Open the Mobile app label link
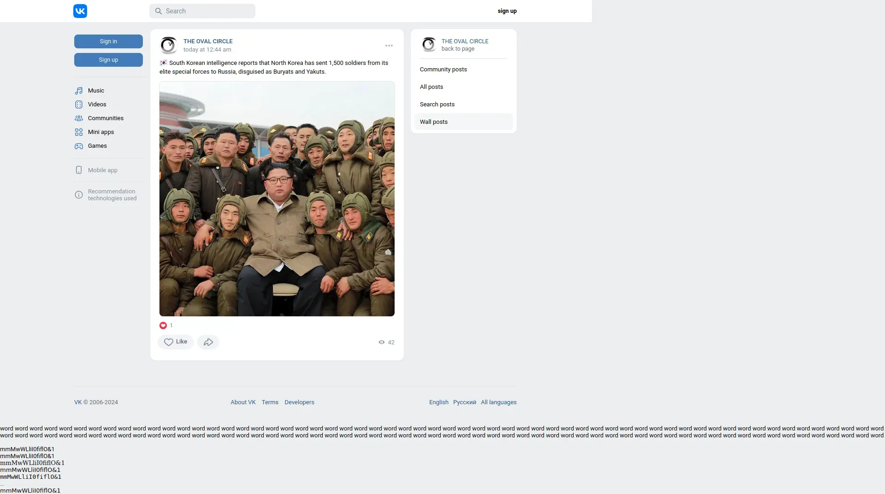This screenshot has height=494, width=885. [x=103, y=170]
